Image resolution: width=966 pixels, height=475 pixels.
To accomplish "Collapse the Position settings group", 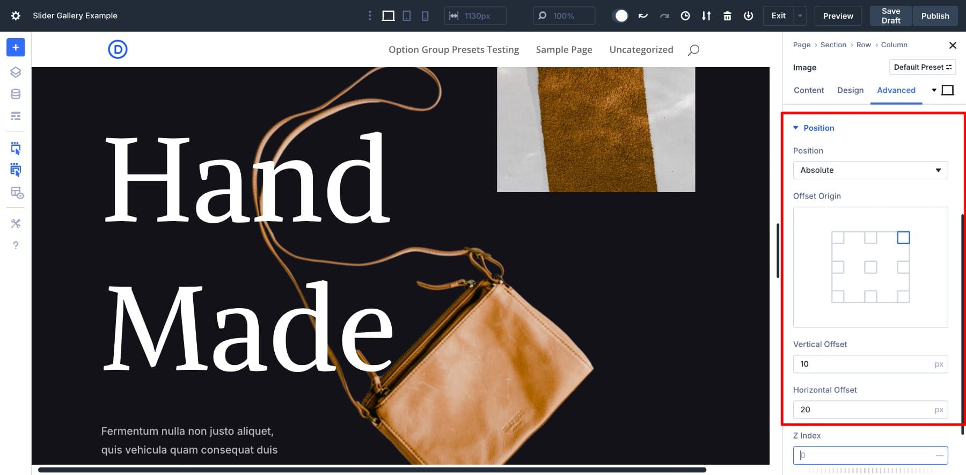I will (x=814, y=128).
